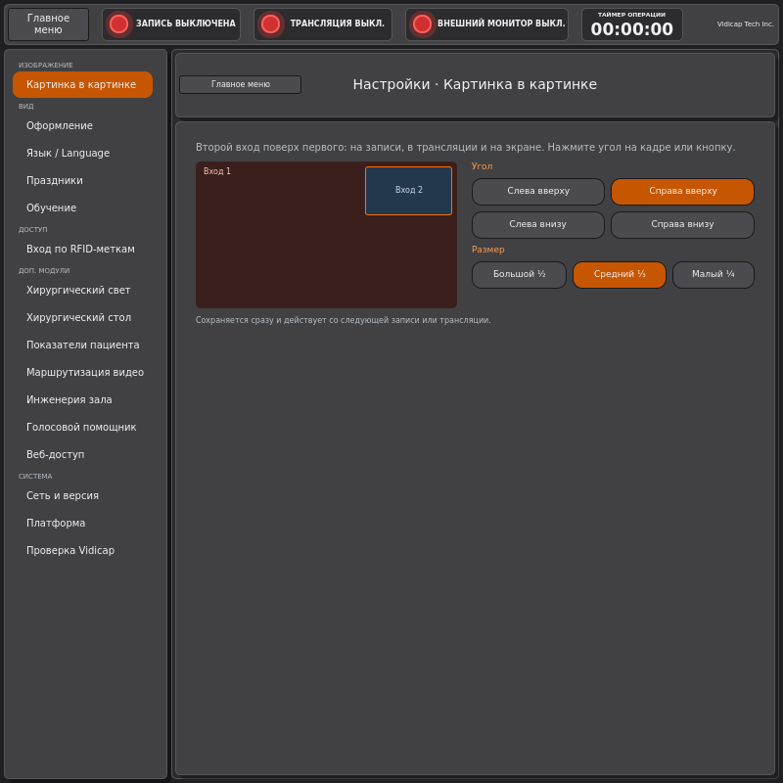Open Хирургический свет module
Image resolution: width=783 pixels, height=783 pixels.
[x=82, y=290]
